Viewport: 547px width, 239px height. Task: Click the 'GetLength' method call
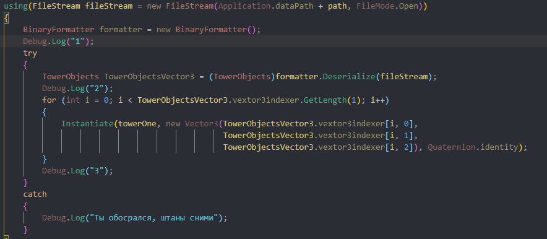coord(325,100)
